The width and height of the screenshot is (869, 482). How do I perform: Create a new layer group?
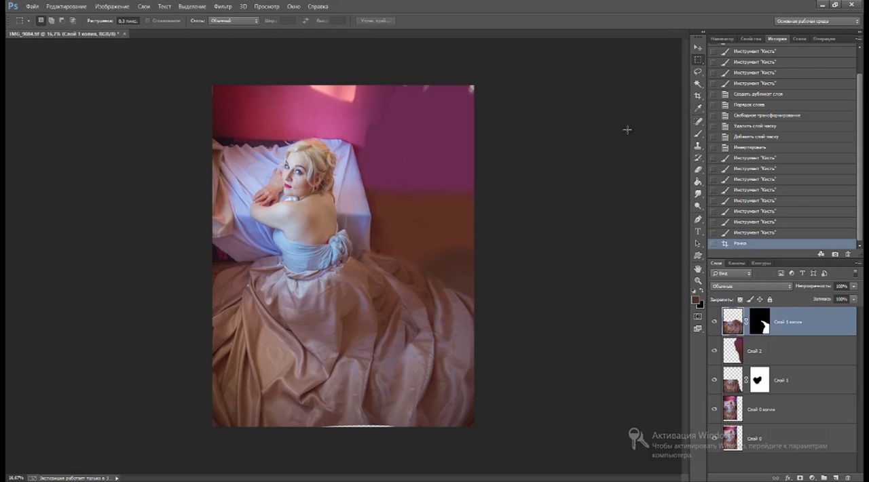(824, 478)
